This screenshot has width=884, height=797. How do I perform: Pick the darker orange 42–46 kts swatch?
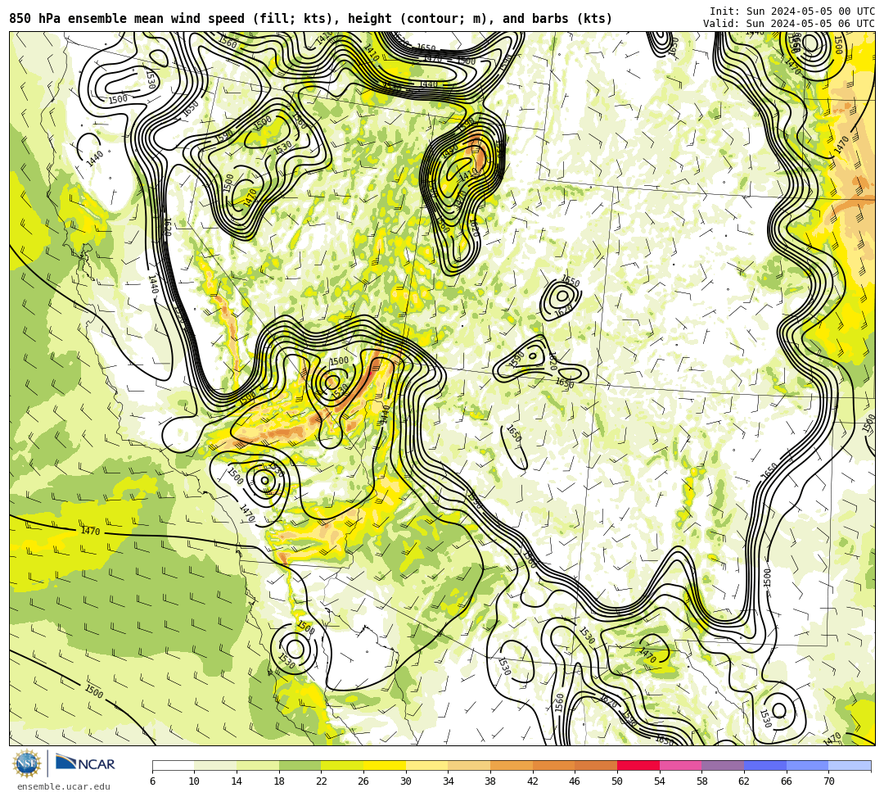(x=553, y=765)
